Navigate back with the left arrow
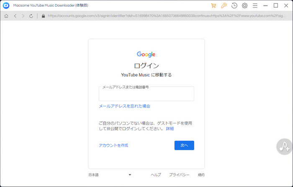Image resolution: width=293 pixels, height=187 pixels. pyautogui.click(x=15, y=16)
